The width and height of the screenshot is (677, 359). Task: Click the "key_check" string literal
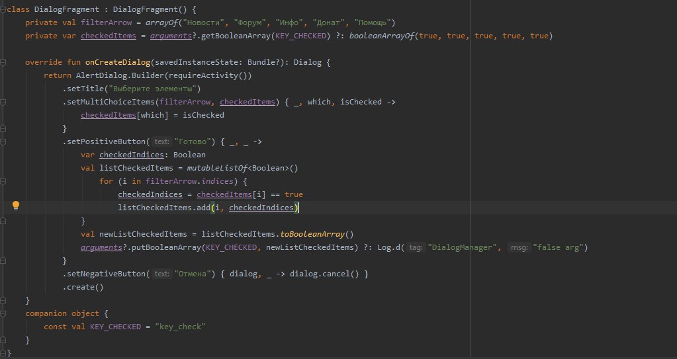180,327
